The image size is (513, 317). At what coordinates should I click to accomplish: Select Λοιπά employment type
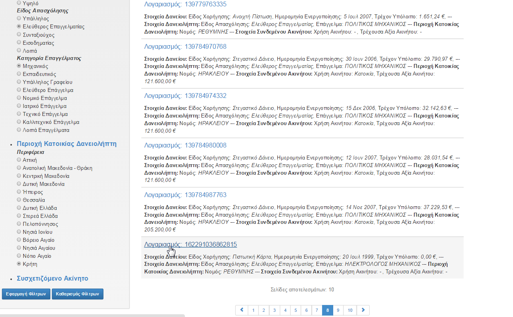click(19, 50)
